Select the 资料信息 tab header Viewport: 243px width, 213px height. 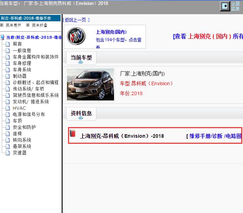(81, 114)
